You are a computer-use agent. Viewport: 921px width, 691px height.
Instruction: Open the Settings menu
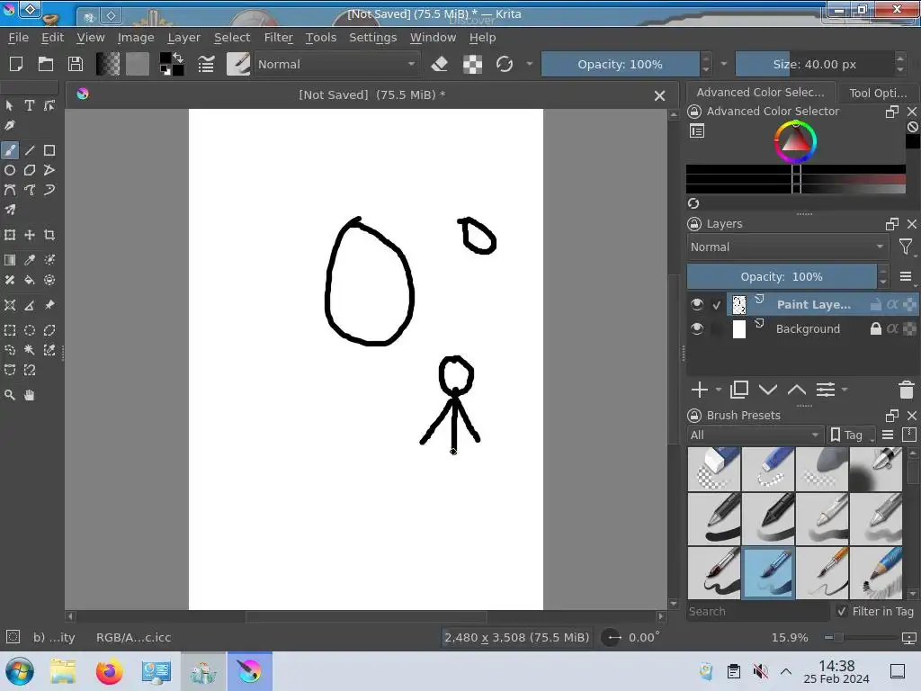tap(373, 38)
